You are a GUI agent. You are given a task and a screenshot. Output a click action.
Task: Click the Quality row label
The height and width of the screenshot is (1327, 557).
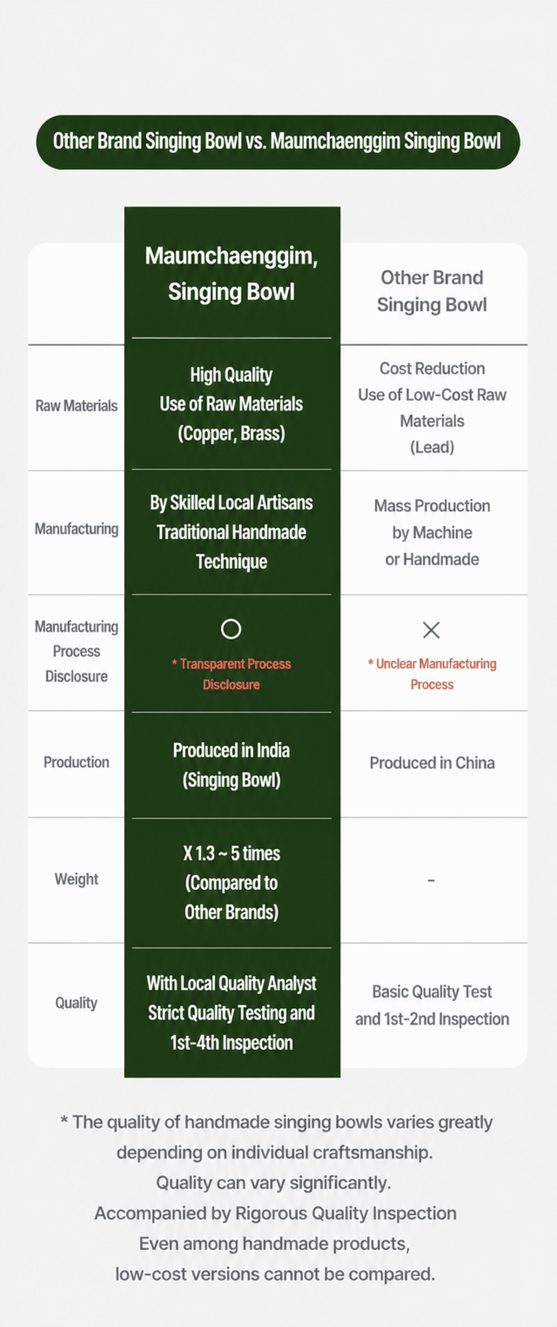pyautogui.click(x=76, y=1003)
